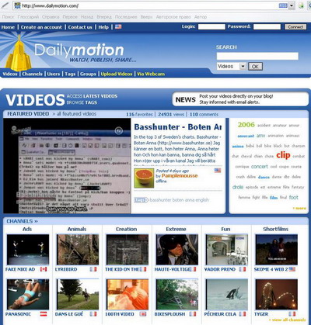This screenshot has height=325, width=311.
Task: Select Upload Videos in navigation bar
Action: pyautogui.click(x=117, y=74)
